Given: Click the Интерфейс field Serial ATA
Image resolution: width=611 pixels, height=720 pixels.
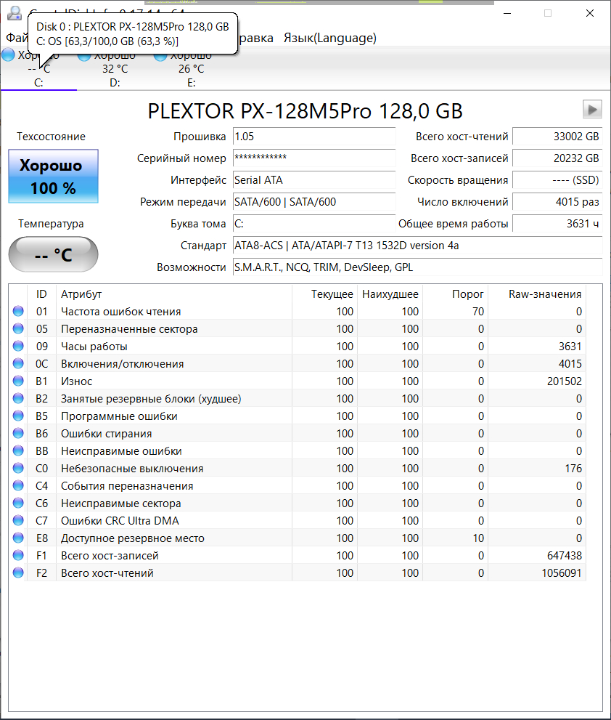Looking at the screenshot, I should [314, 180].
